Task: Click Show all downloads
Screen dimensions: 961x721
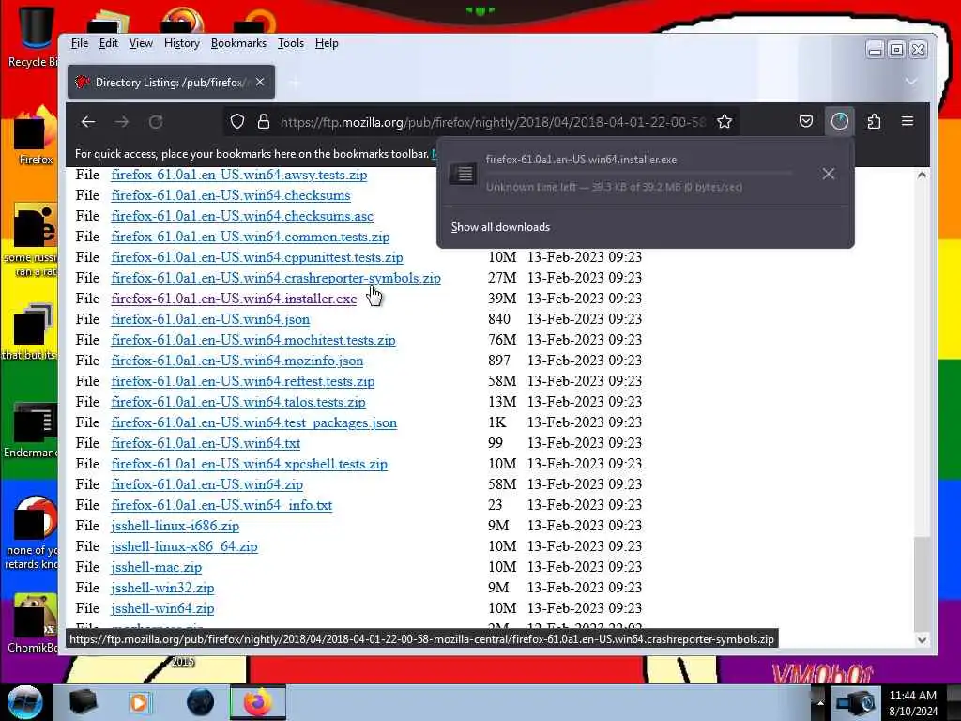Action: pyautogui.click(x=500, y=227)
